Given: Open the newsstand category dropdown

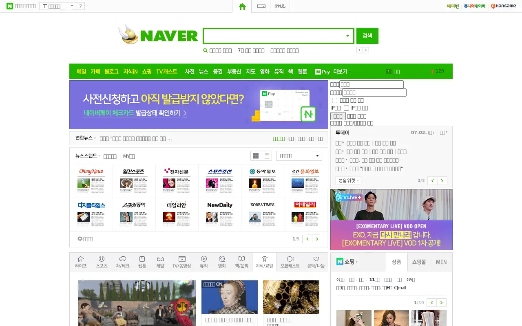Looking at the screenshot, I should click(x=299, y=156).
